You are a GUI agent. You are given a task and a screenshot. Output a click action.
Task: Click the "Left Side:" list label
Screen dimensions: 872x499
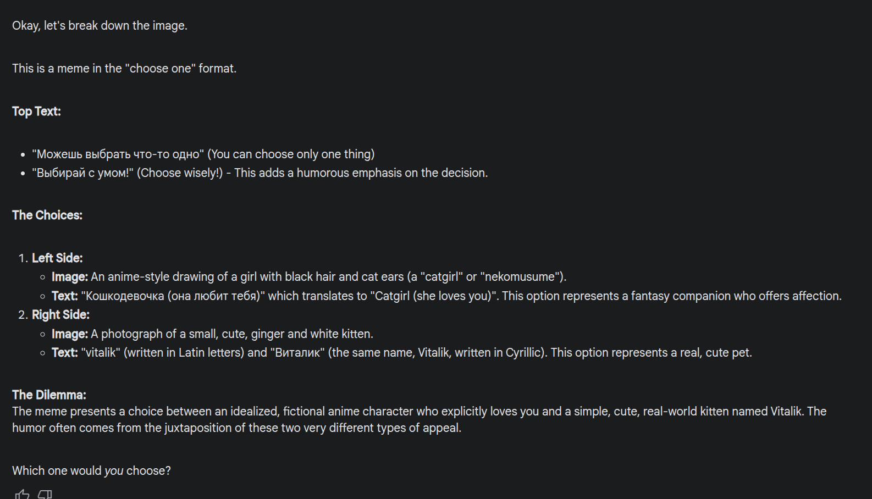pos(57,258)
